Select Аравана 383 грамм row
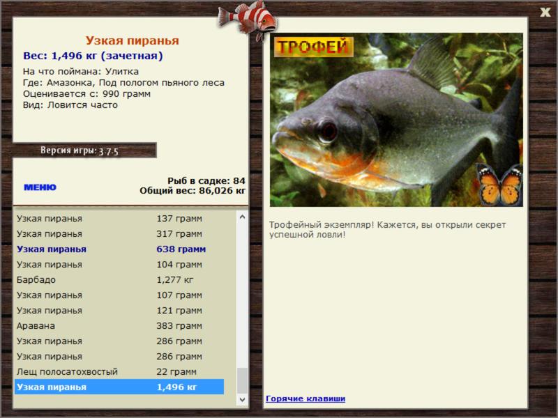The width and height of the screenshot is (558, 418). click(119, 325)
